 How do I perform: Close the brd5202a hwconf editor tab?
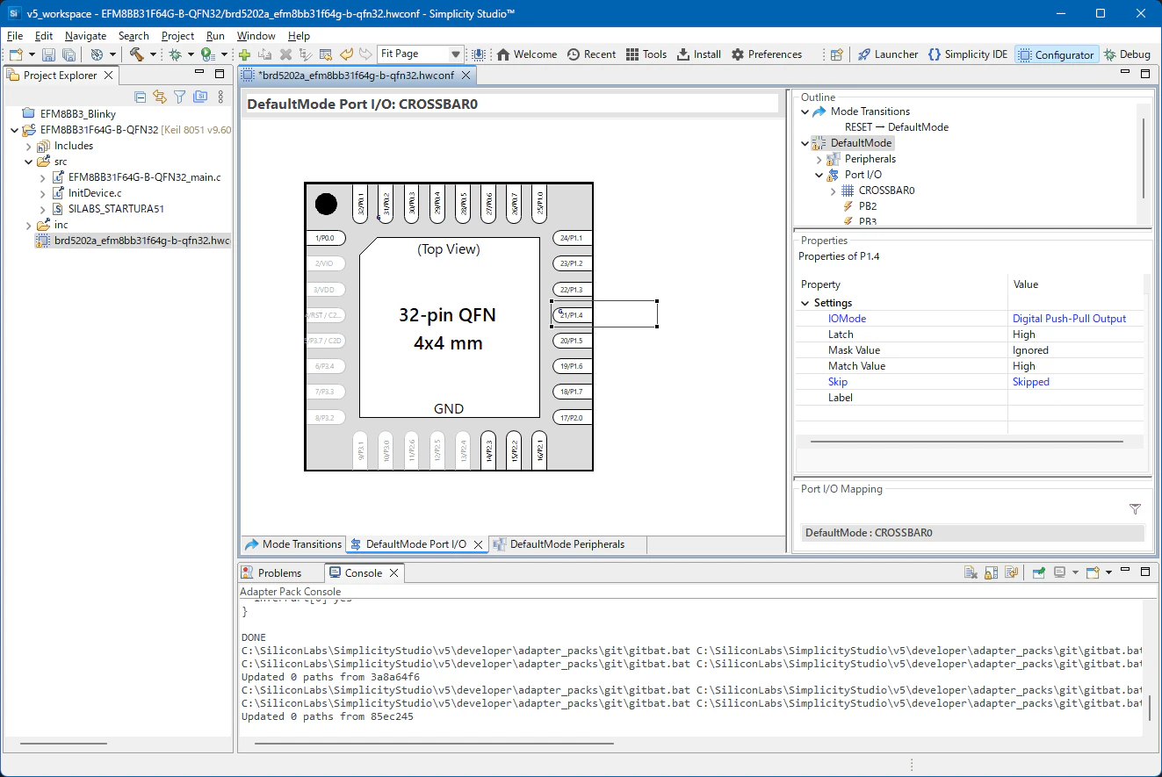pos(466,76)
